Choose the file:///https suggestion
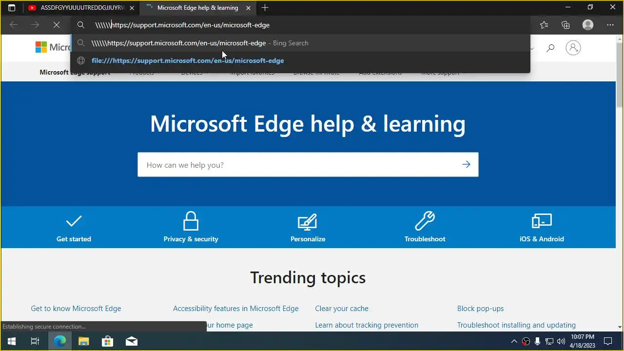Screen dimensions: 624x351 [x=300, y=60]
